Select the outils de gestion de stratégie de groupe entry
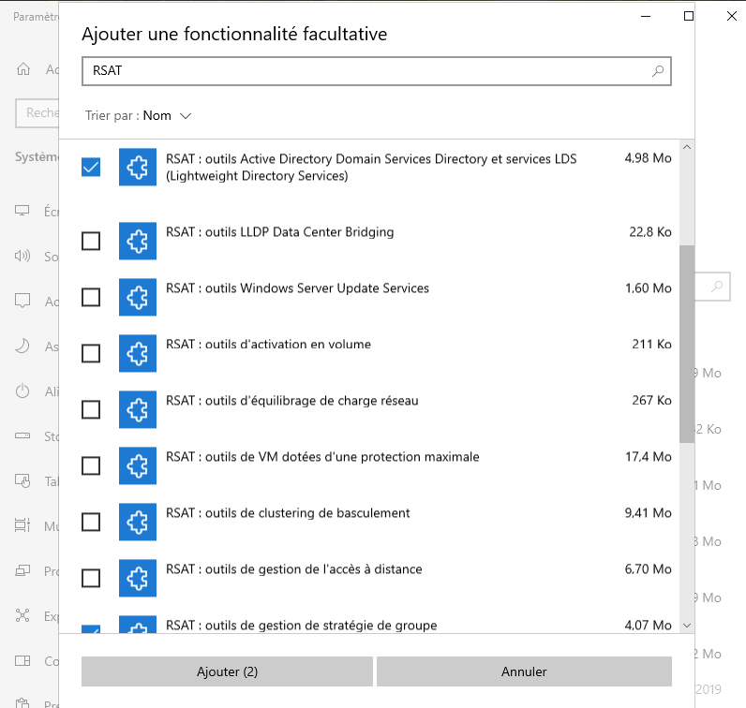Viewport: 746px width, 708px height. point(301,625)
